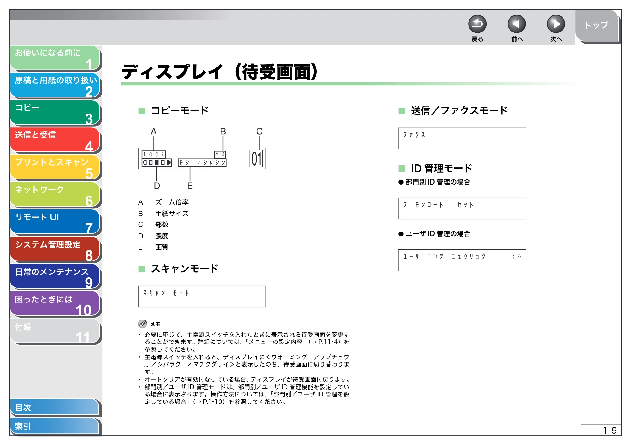The image size is (631, 446).
Task: Follow the P.11-4 reference in the memo
Action: tap(328, 342)
